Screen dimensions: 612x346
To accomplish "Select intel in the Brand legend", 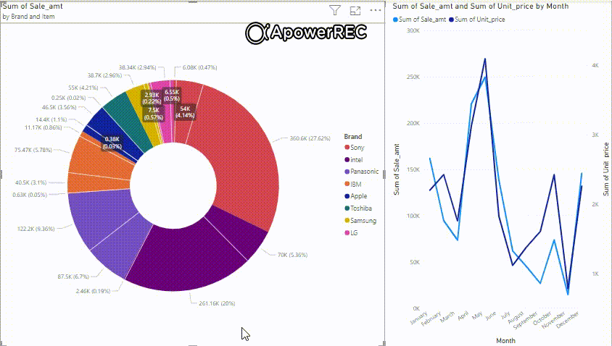I will tap(354, 160).
